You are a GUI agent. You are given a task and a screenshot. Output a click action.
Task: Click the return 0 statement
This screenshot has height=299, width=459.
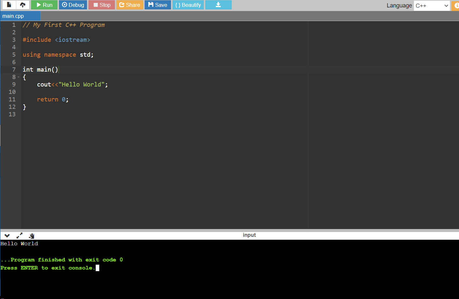click(x=53, y=99)
